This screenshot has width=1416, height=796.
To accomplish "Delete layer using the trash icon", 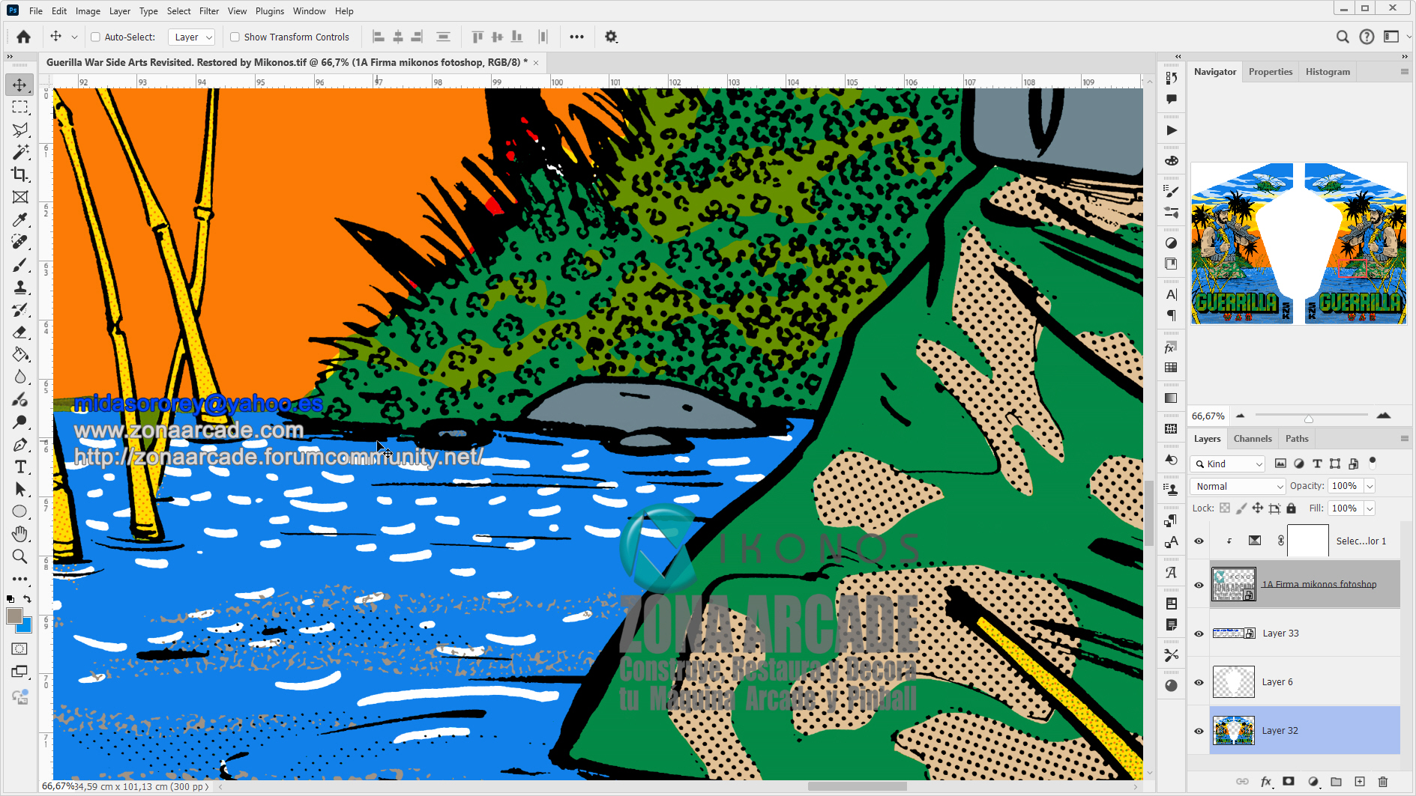I will pos(1383,782).
